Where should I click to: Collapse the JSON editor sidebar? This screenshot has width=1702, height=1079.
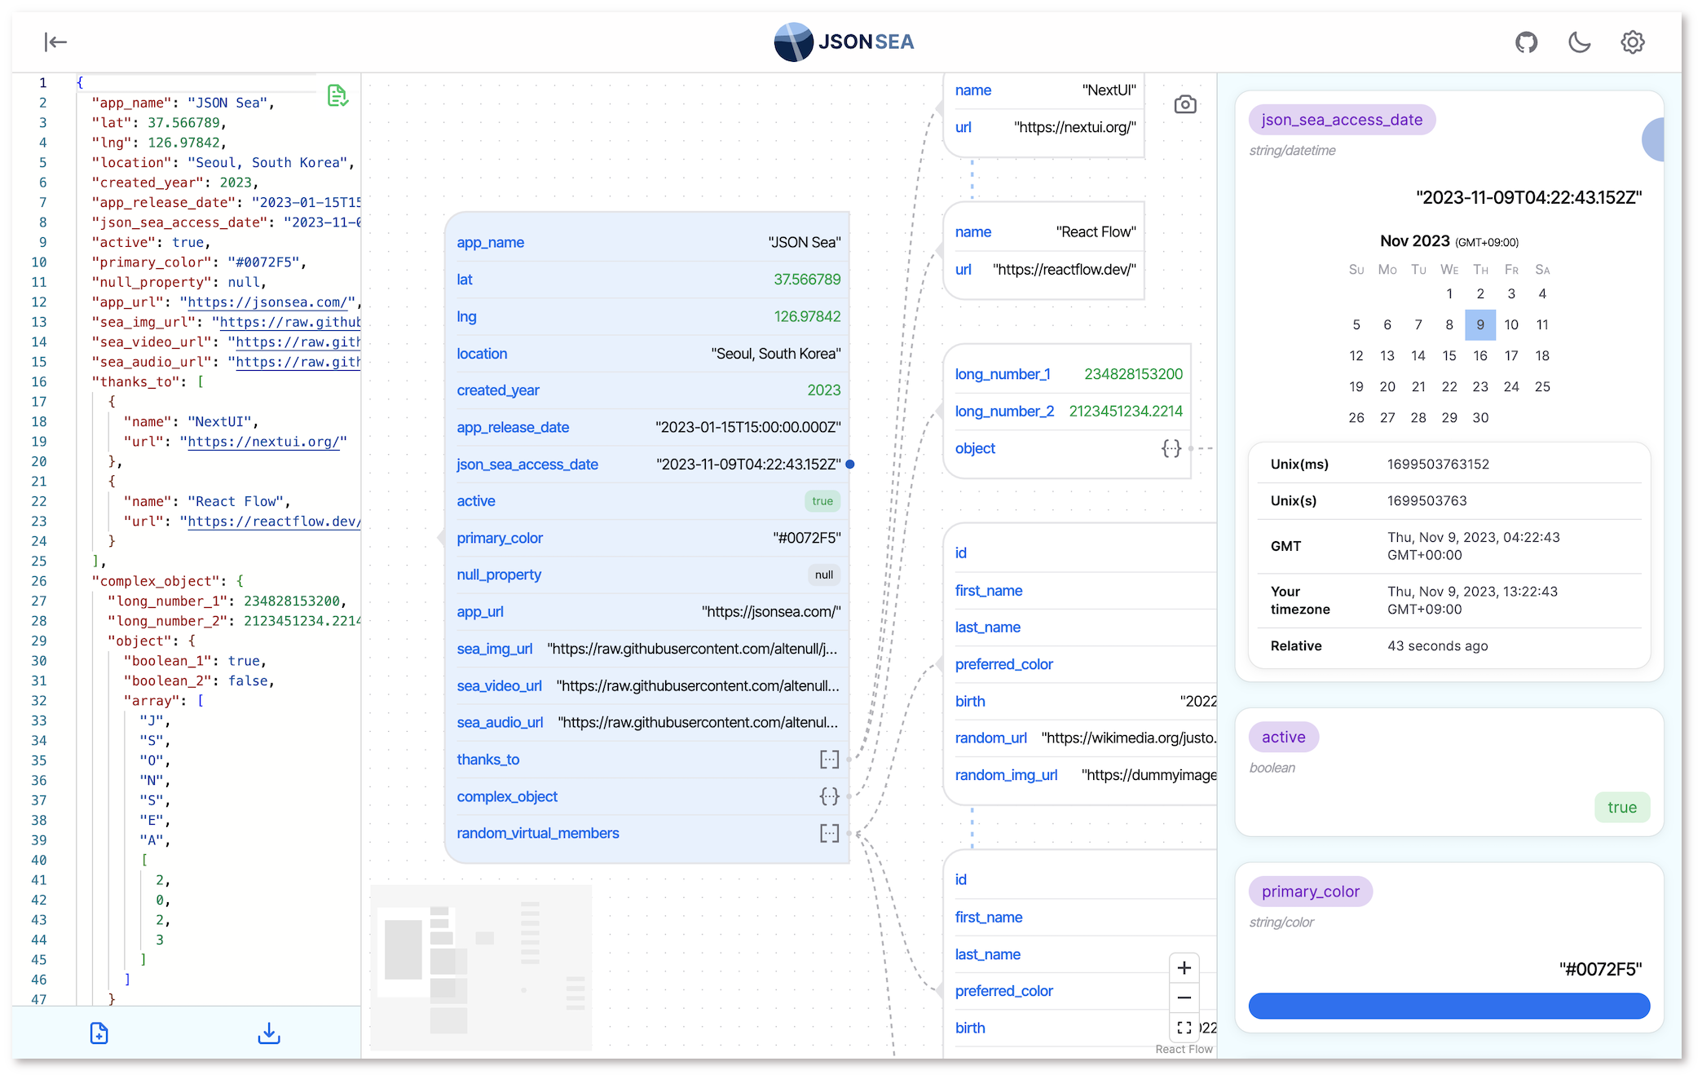click(55, 42)
